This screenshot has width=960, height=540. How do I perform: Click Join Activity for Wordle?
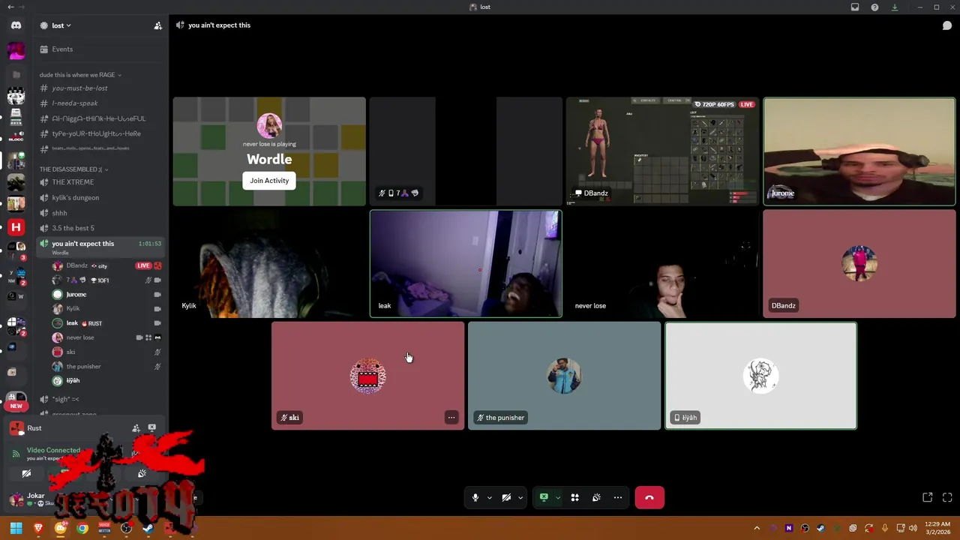(269, 181)
